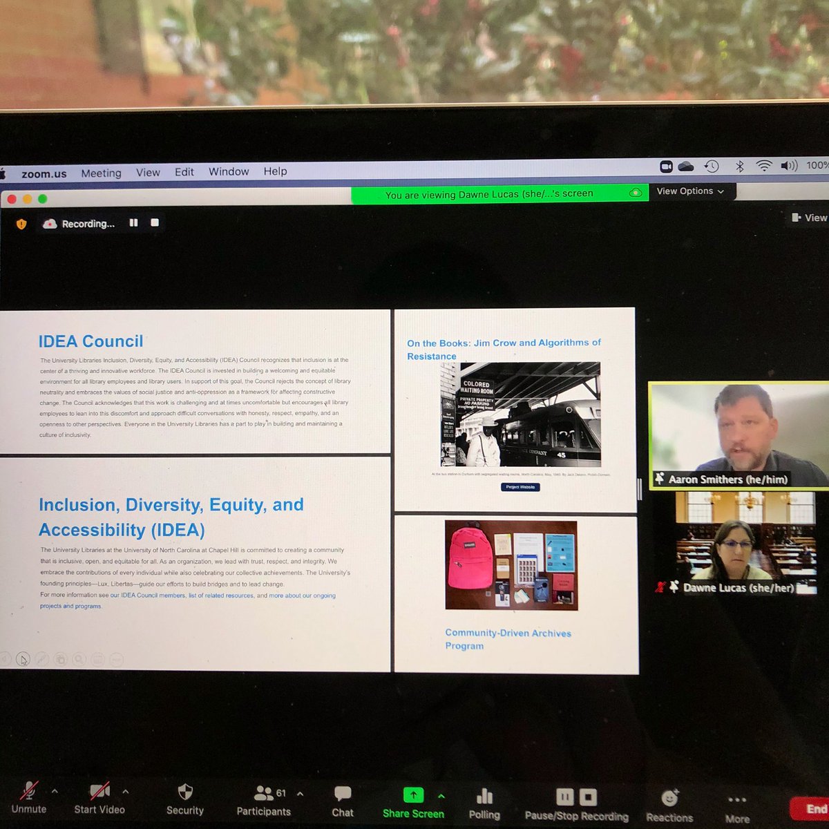This screenshot has height=829, width=829.
Task: Click the Zoom camera menu bar icon
Action: pyautogui.click(x=666, y=166)
